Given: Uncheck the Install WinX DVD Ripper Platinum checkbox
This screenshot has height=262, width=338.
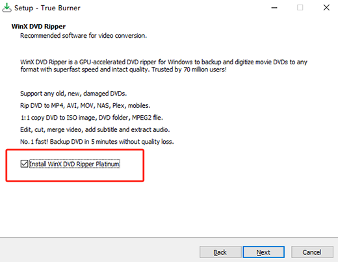Looking at the screenshot, I should 24,164.
